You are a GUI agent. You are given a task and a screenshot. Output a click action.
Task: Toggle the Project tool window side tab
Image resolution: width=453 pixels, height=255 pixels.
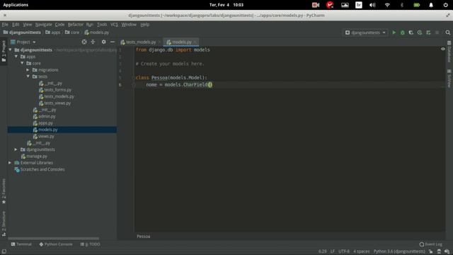[4, 51]
